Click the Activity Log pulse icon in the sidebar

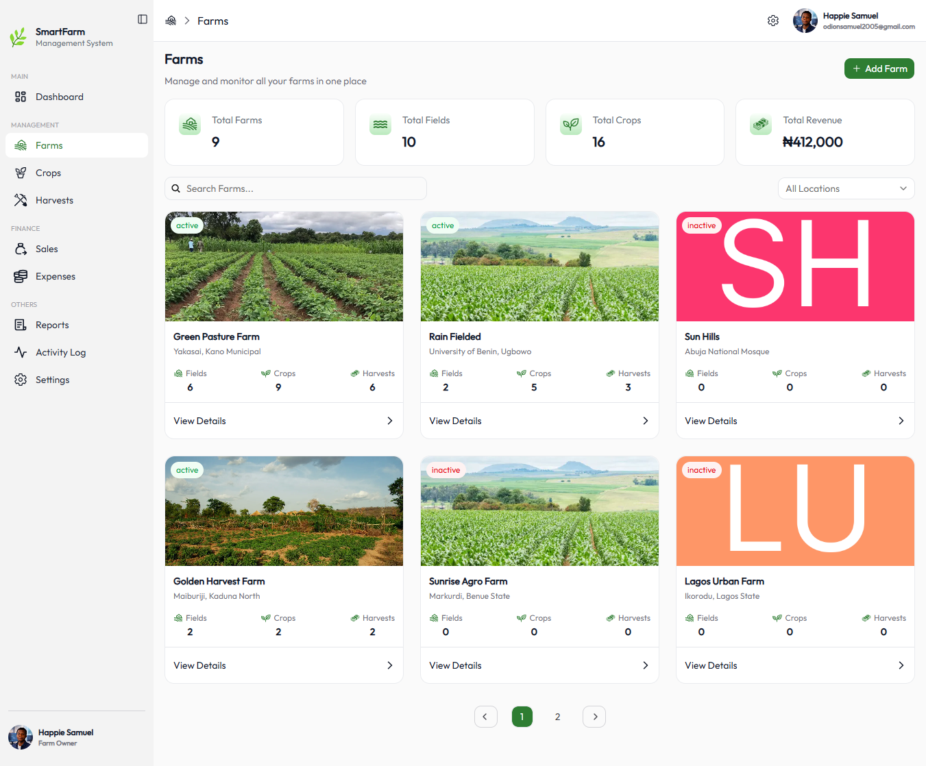[21, 352]
